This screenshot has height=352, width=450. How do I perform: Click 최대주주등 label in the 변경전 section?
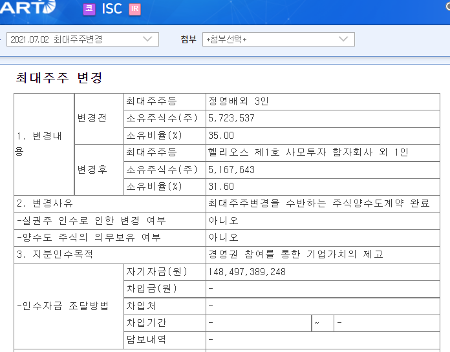(151, 101)
